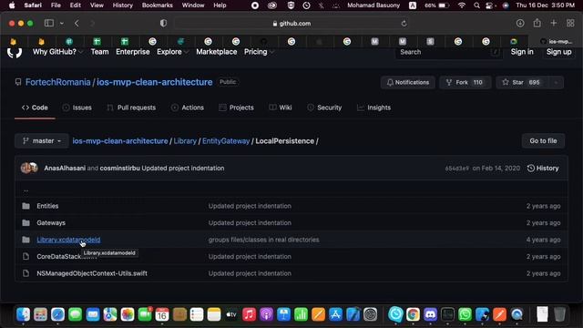Expand the Why GitHub? menu
583x328 pixels.
[x=57, y=52]
